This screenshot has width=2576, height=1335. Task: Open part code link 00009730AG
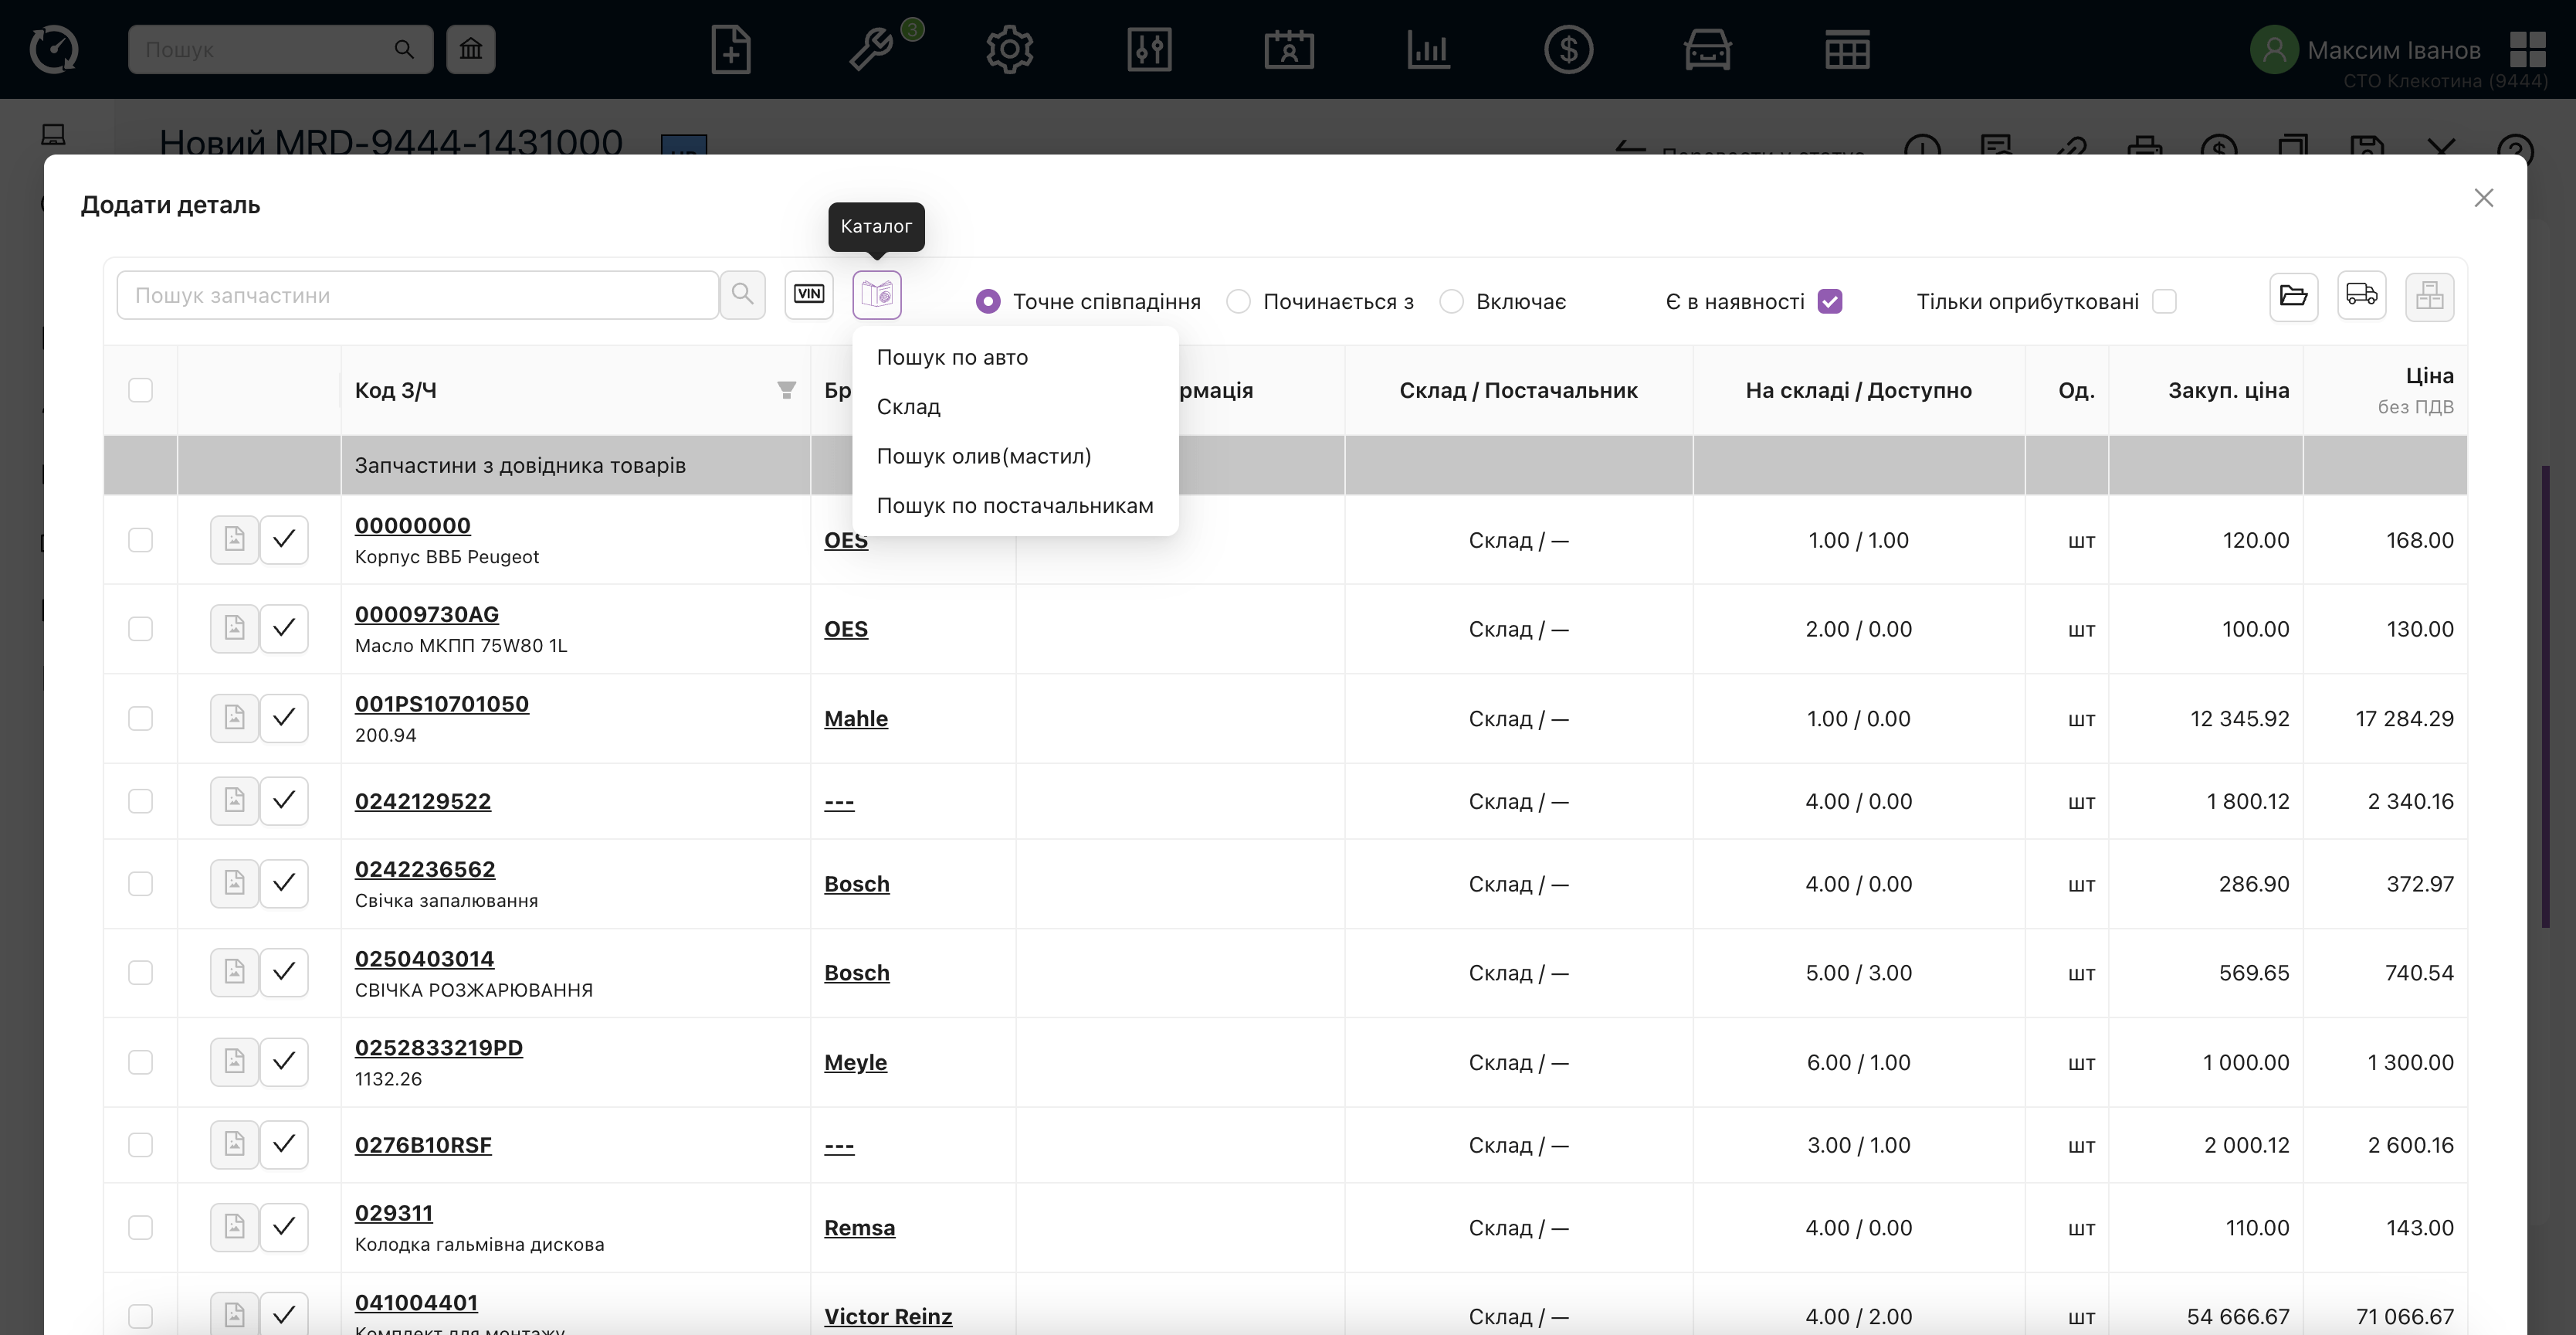tap(427, 614)
